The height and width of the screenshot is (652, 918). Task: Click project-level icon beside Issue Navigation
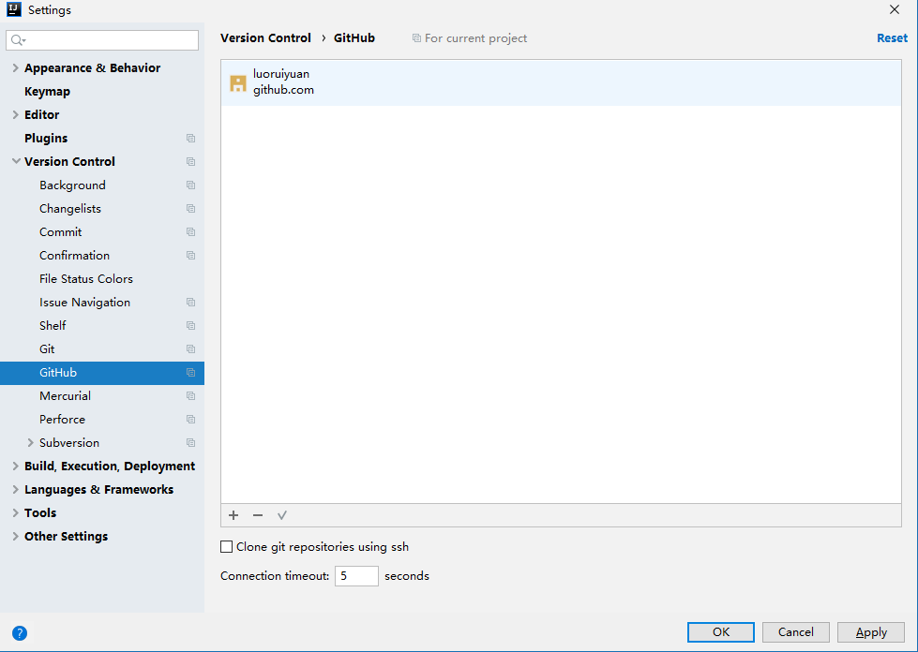pos(191,303)
